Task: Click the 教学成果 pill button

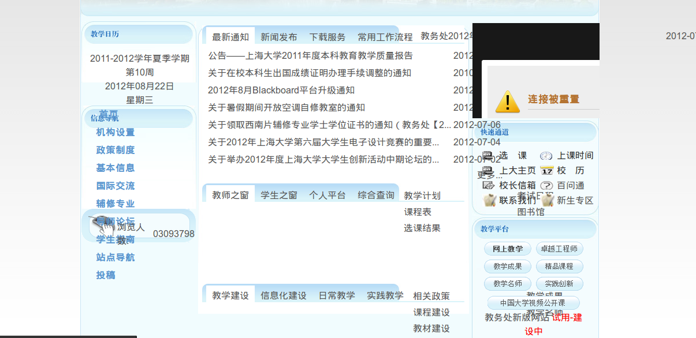Action: 508,266
